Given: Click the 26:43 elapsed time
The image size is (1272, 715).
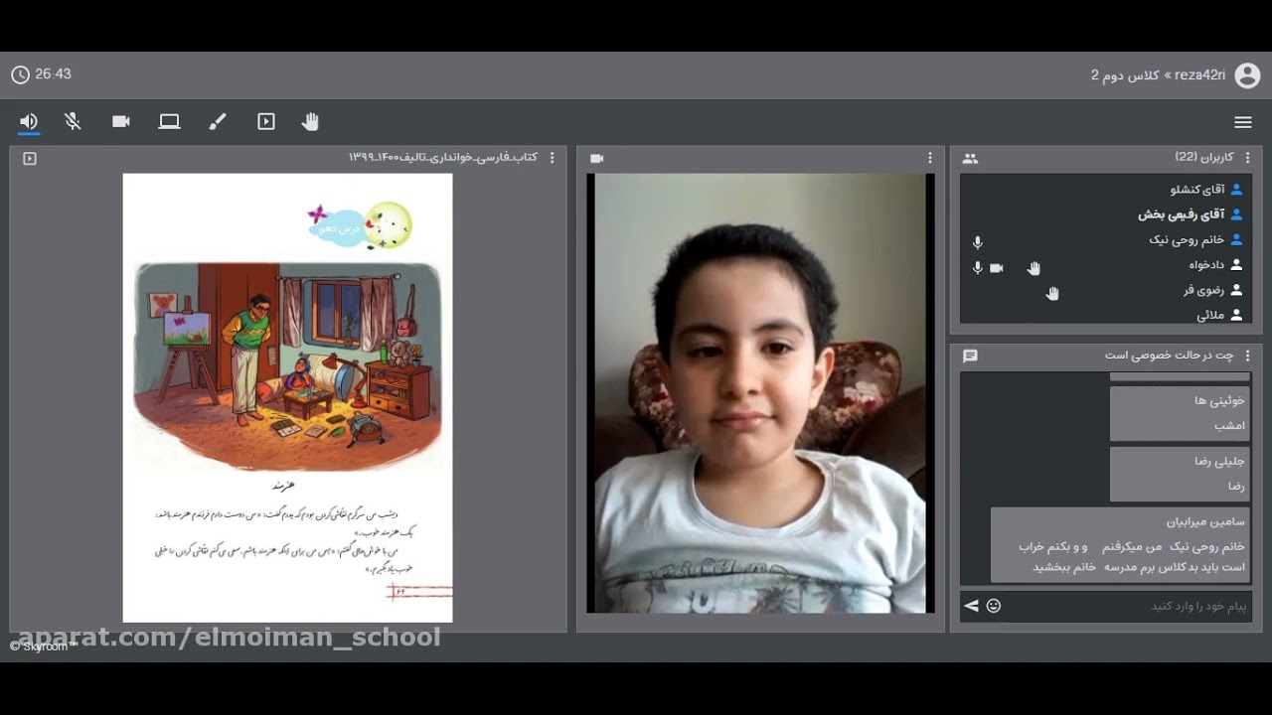Looking at the screenshot, I should [53, 74].
